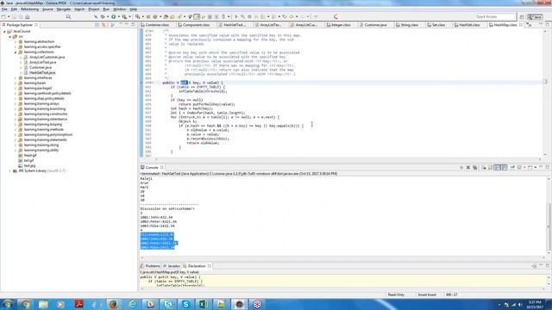Screen dimensions: 552x310
Task: Toggle Scroll Lock in Console toolbar
Action: [x=491, y=168]
